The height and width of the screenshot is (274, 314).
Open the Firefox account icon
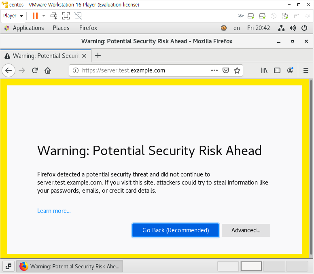click(290, 70)
